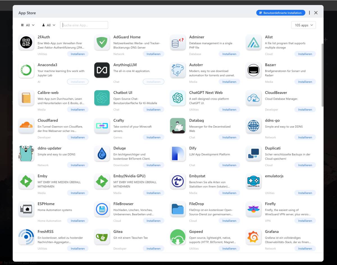This screenshot has width=337, height=265.
Task: Click the Deluge water drop icon
Action: tap(102, 154)
